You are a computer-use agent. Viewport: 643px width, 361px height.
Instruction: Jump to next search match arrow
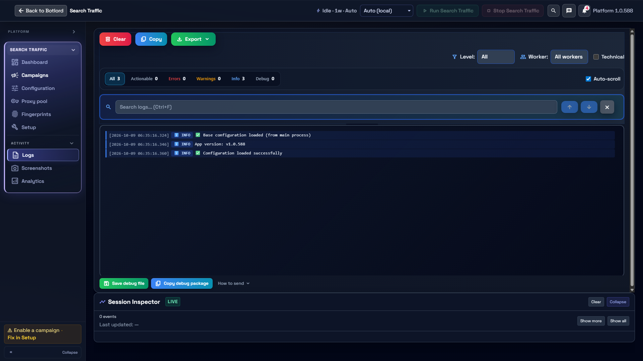click(589, 107)
